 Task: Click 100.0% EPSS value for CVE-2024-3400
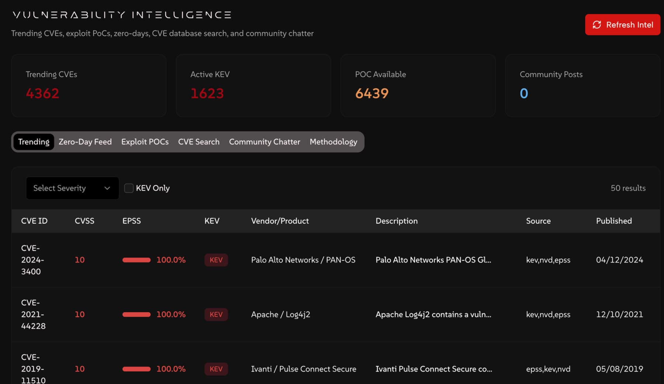click(x=171, y=260)
